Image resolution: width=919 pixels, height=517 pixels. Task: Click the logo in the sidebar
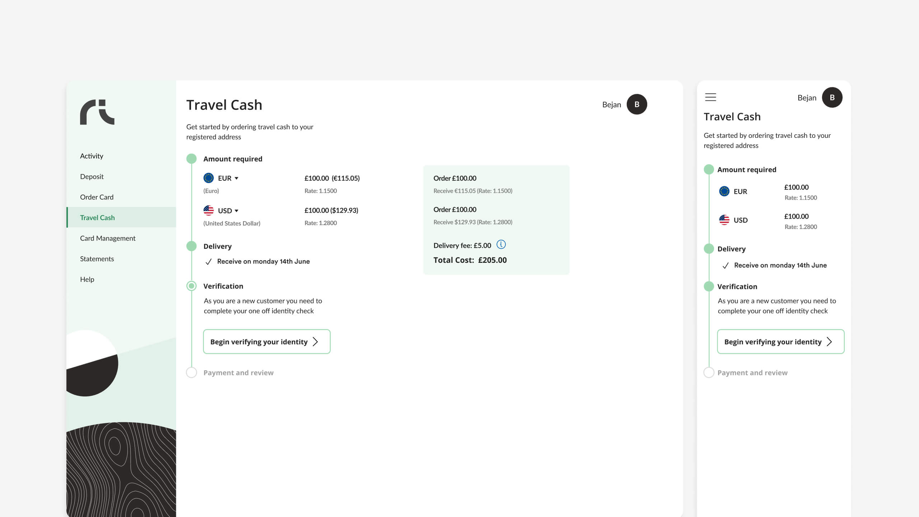pos(97,112)
